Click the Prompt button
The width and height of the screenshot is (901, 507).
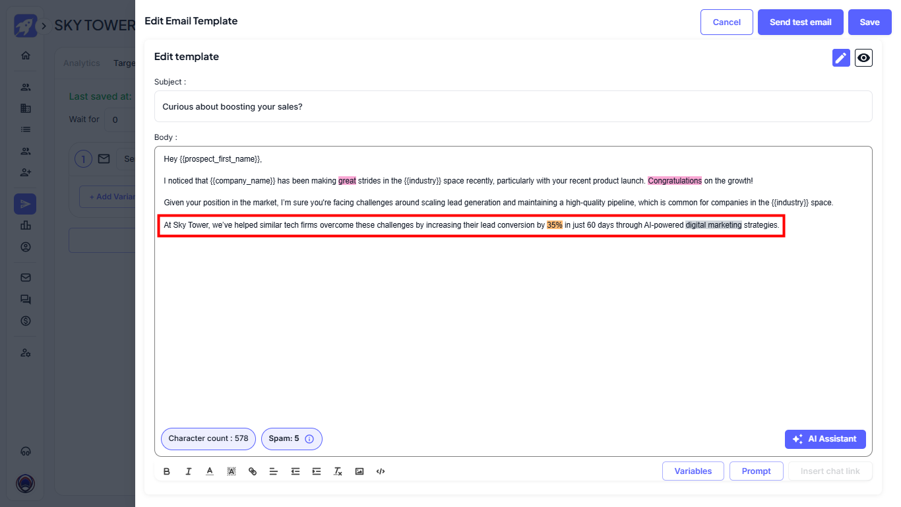(x=756, y=471)
